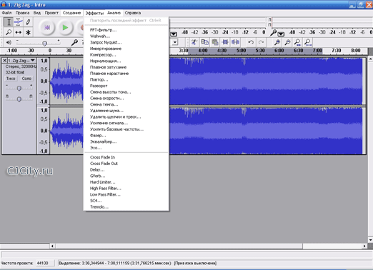Select the Draw pencil tool
Screen dimensions: 373x270
click(28, 22)
